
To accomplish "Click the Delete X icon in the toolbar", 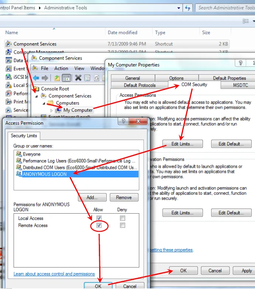I will pyautogui.click(x=78, y=78).
